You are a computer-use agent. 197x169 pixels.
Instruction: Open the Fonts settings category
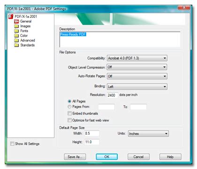[x=24, y=31]
